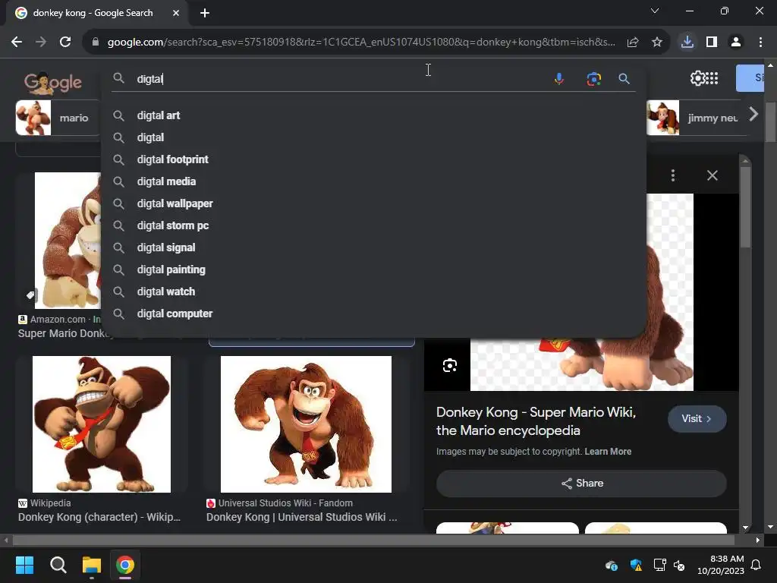Open image preview more options menu
Screen dimensions: 777x583
pyautogui.click(x=673, y=175)
